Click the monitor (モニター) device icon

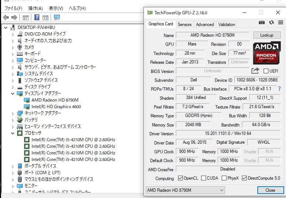(20, 186)
